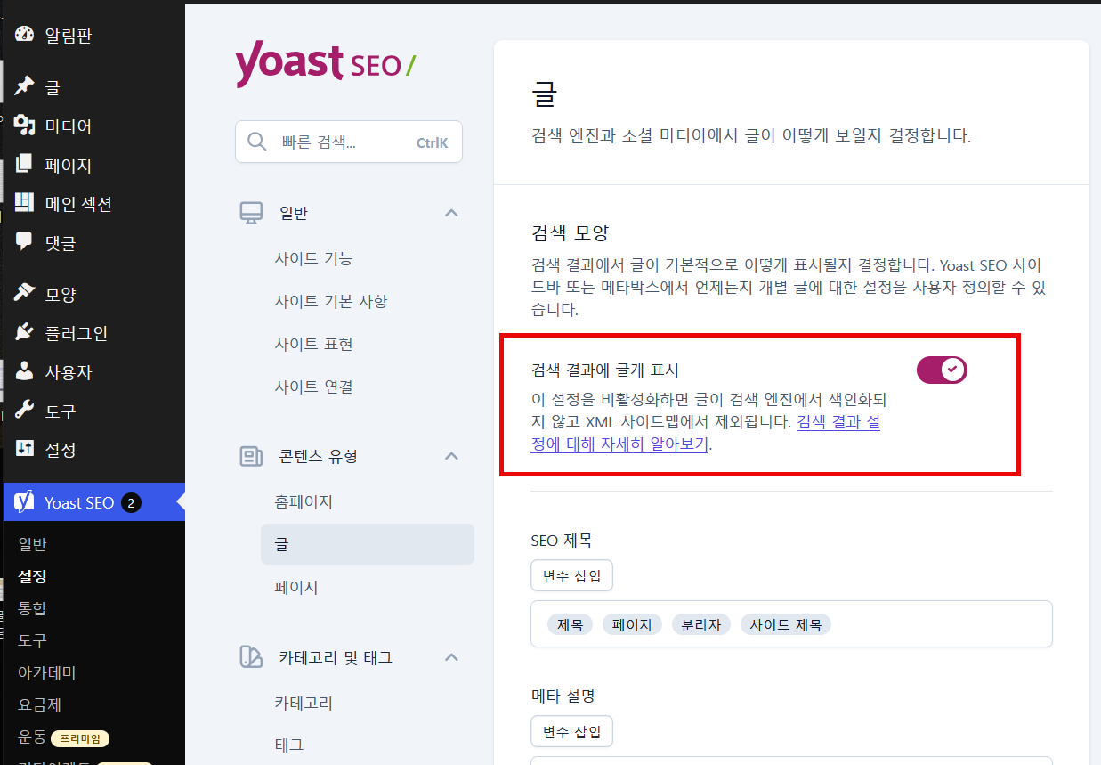Viewport: 1101px width, 765px height.
Task: Click the pages icon beside 페이지 in WordPress menu
Action: coord(25,165)
